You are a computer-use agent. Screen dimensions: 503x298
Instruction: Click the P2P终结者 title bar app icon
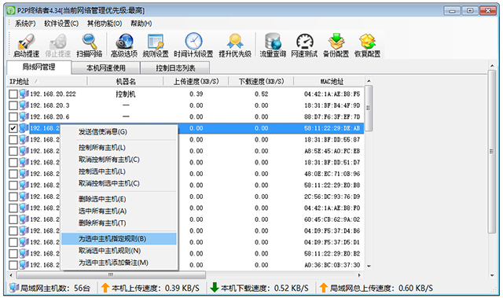coord(11,10)
